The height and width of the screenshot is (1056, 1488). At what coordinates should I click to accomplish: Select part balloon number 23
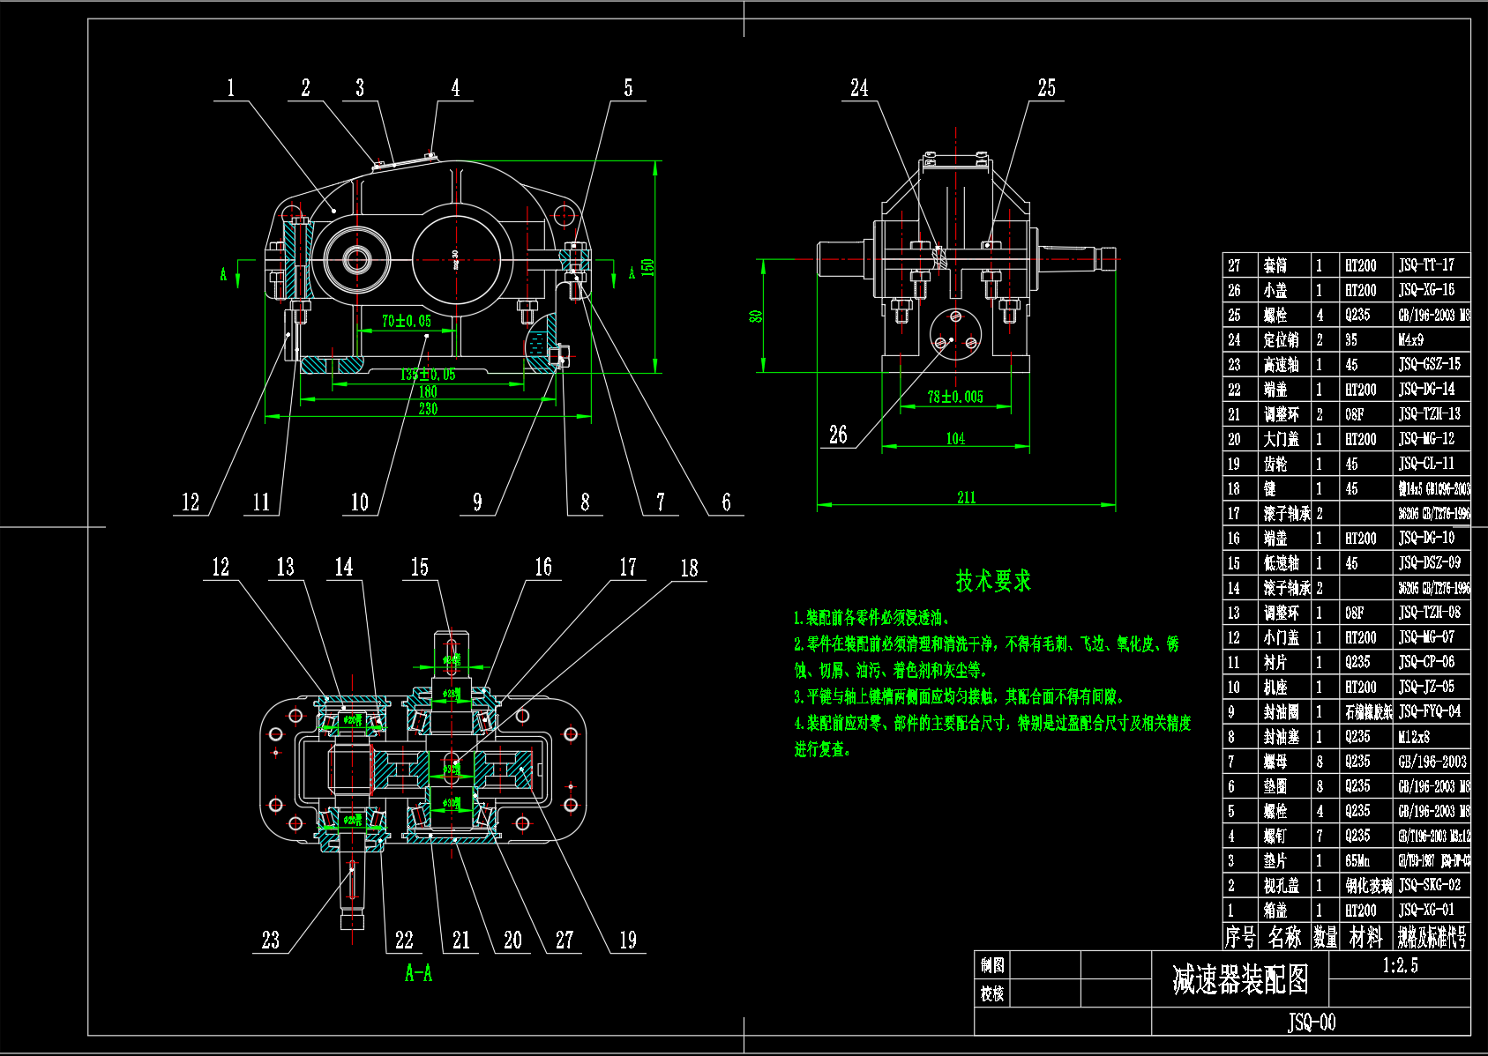click(x=271, y=941)
